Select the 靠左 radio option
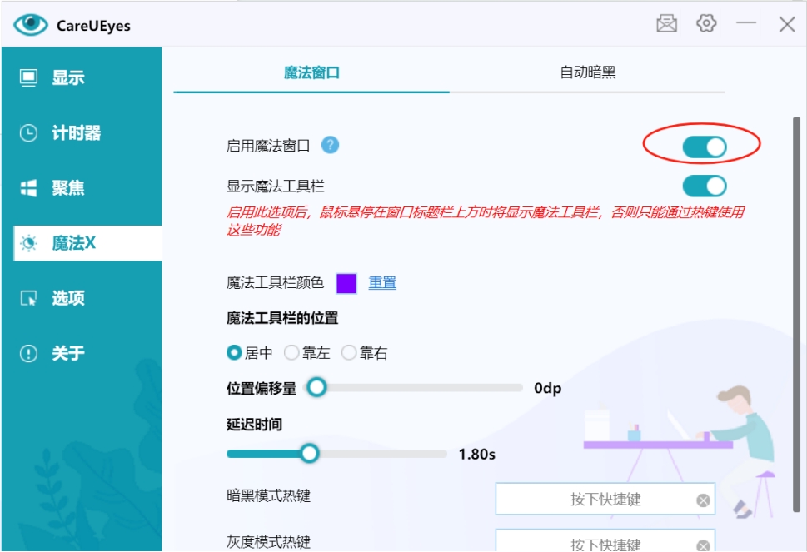807x552 pixels. [291, 352]
